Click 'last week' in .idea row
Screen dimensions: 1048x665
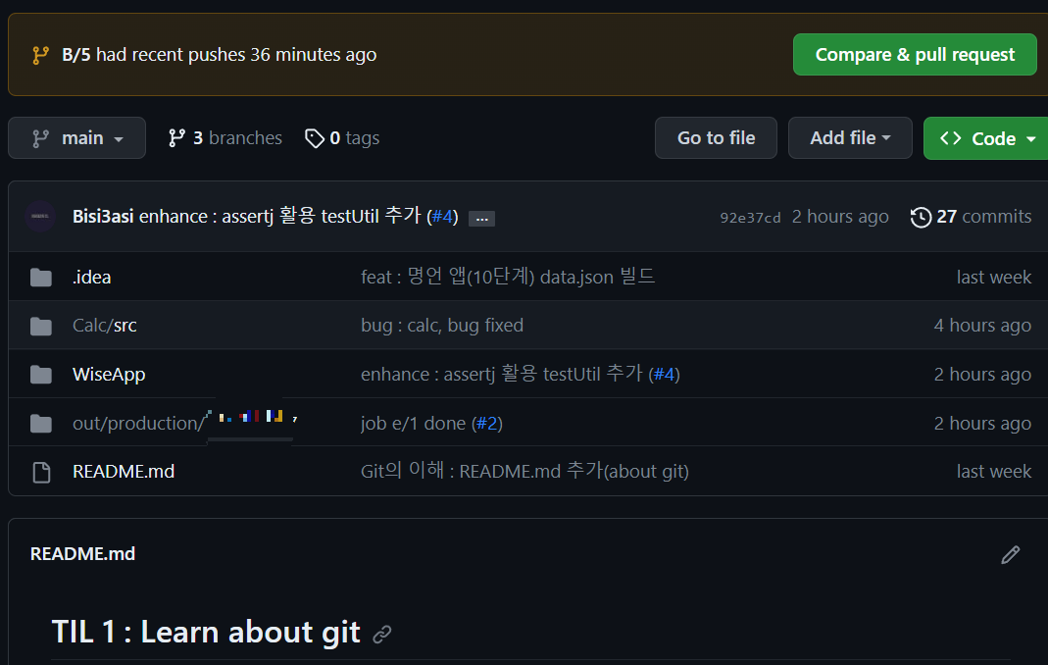click(x=994, y=277)
